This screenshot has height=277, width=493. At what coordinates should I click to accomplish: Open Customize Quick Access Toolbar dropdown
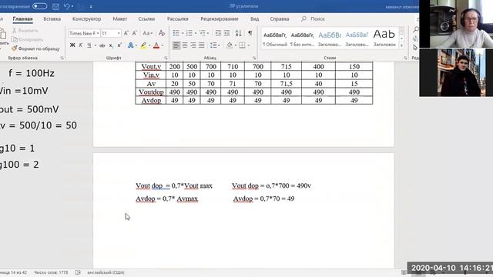point(91,7)
